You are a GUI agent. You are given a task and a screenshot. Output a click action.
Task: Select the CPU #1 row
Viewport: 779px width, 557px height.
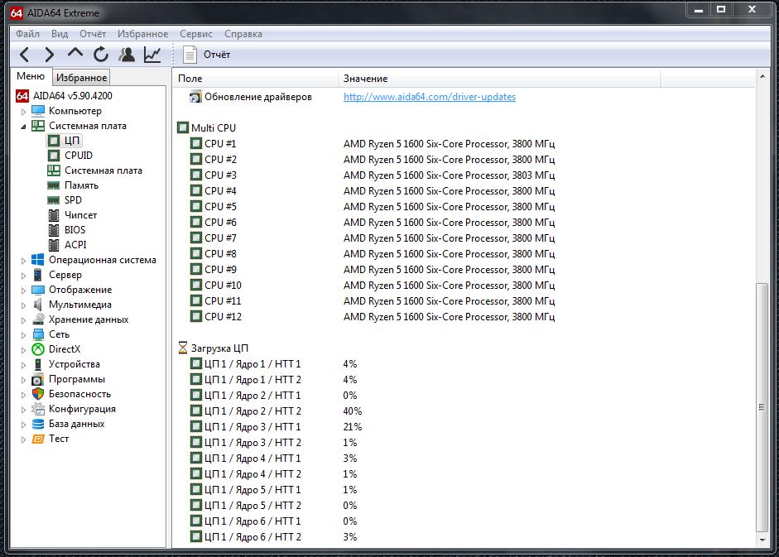click(x=372, y=144)
